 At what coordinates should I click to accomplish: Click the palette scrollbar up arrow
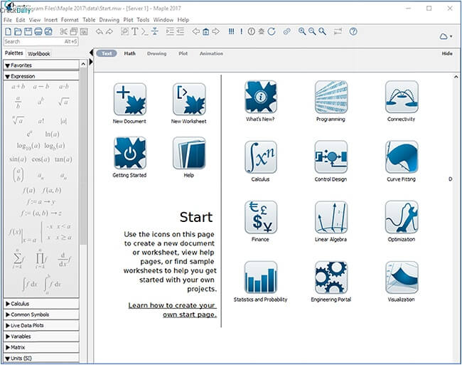point(83,64)
